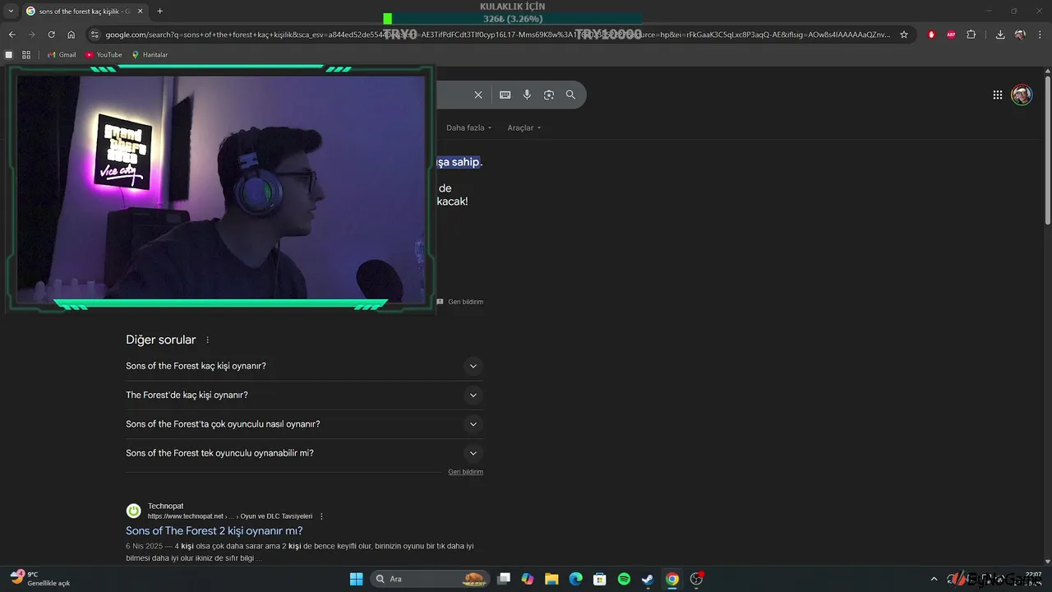Viewport: 1052px width, 592px height.
Task: Open the apps grid bookmark icon
Action: (x=26, y=55)
